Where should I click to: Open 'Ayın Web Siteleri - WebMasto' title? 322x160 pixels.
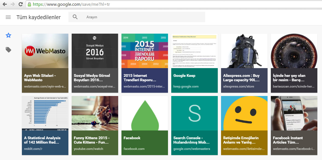point(40,78)
